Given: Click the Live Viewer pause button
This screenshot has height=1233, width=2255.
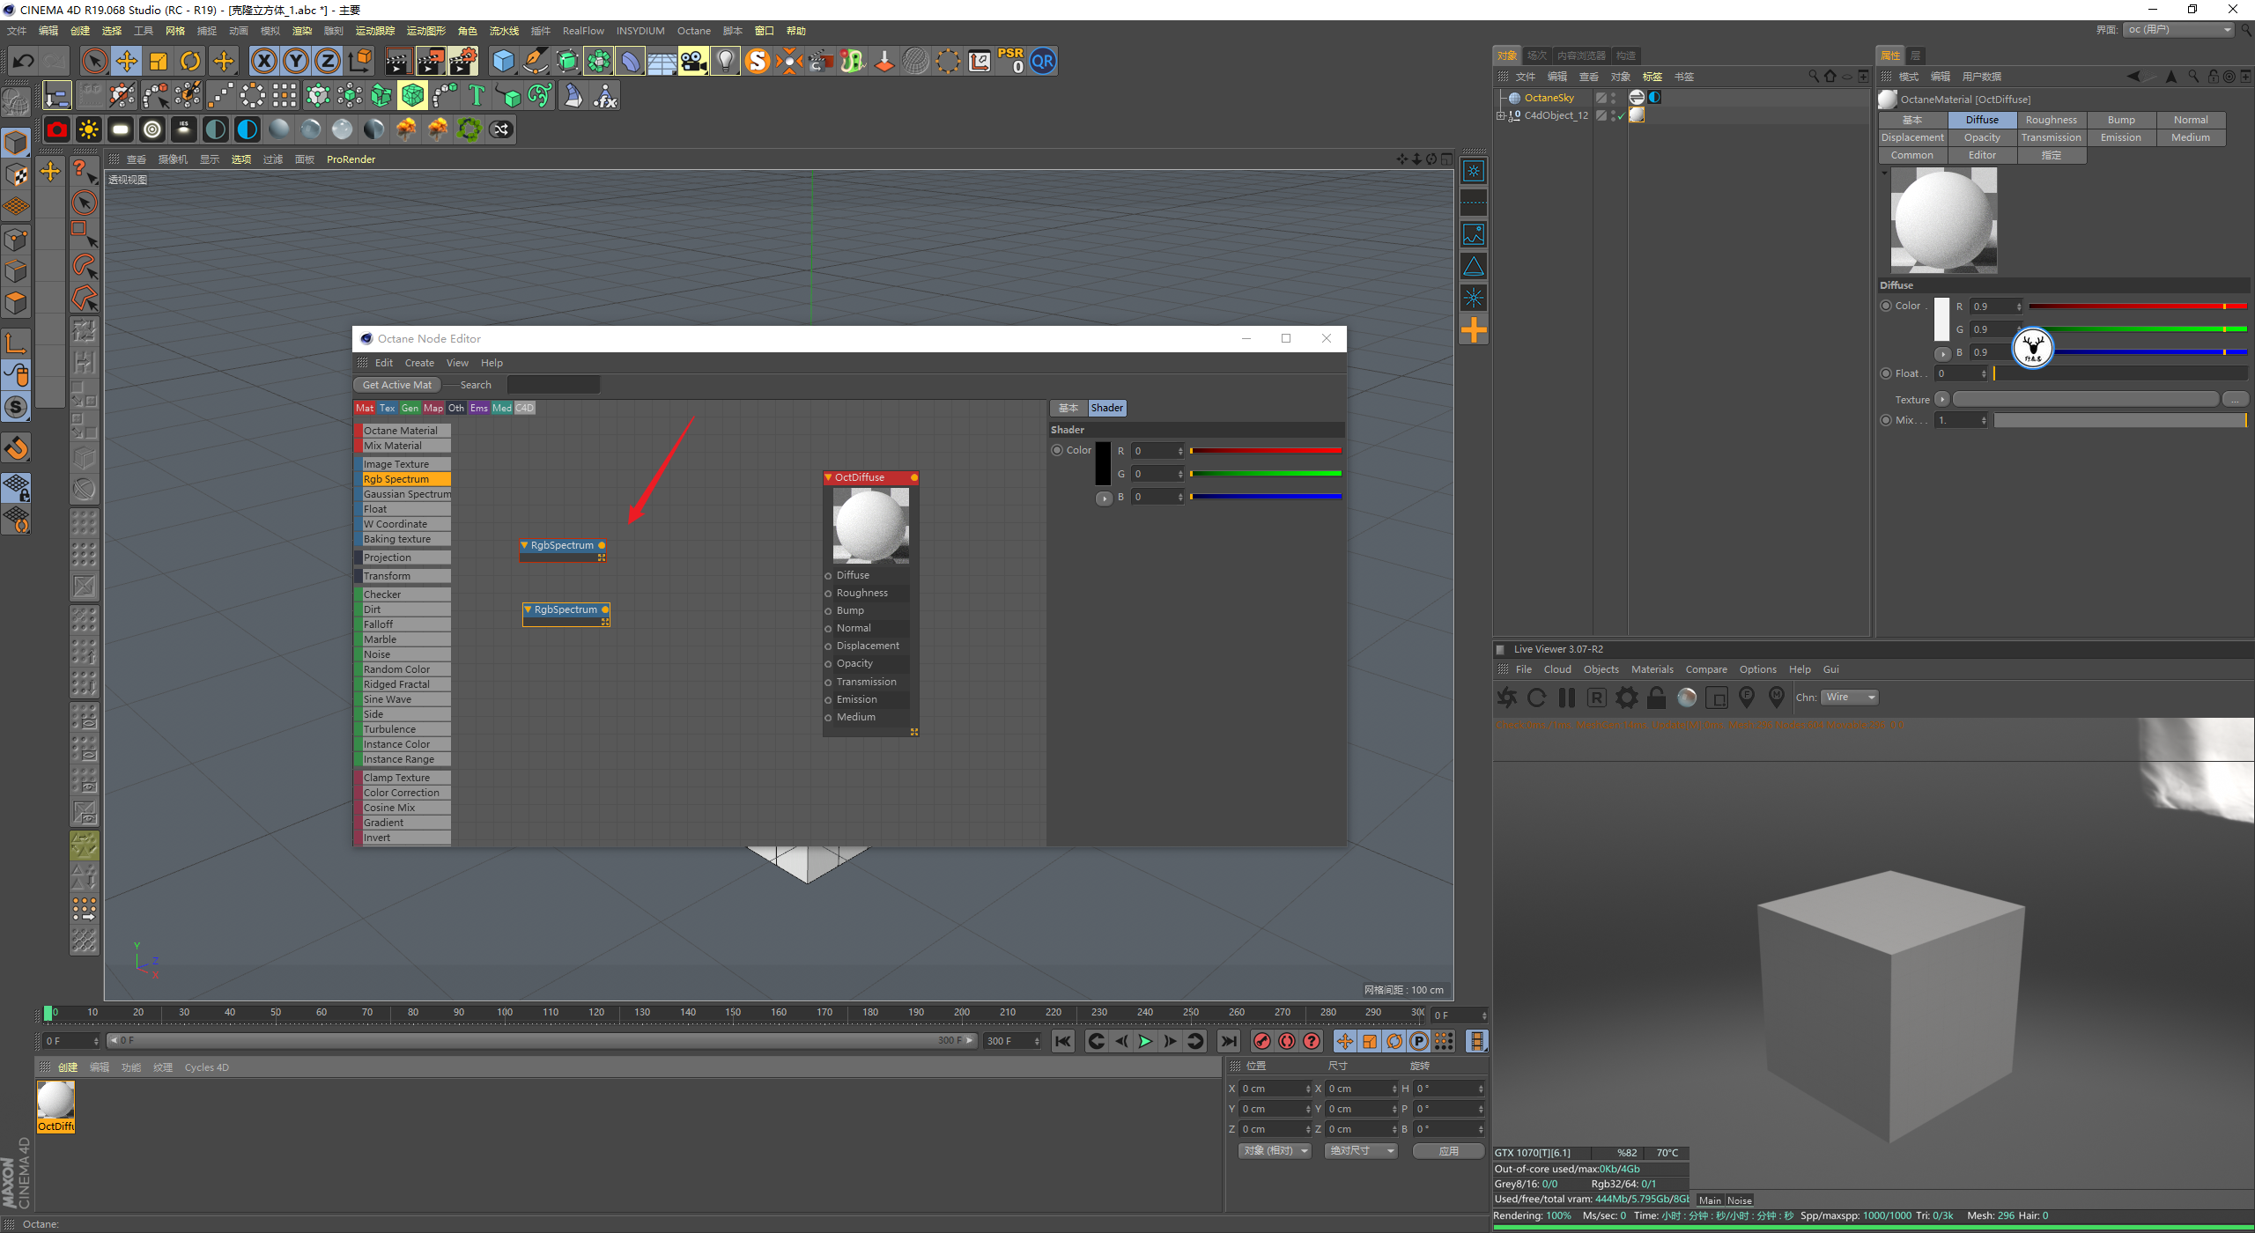Looking at the screenshot, I should [1567, 697].
